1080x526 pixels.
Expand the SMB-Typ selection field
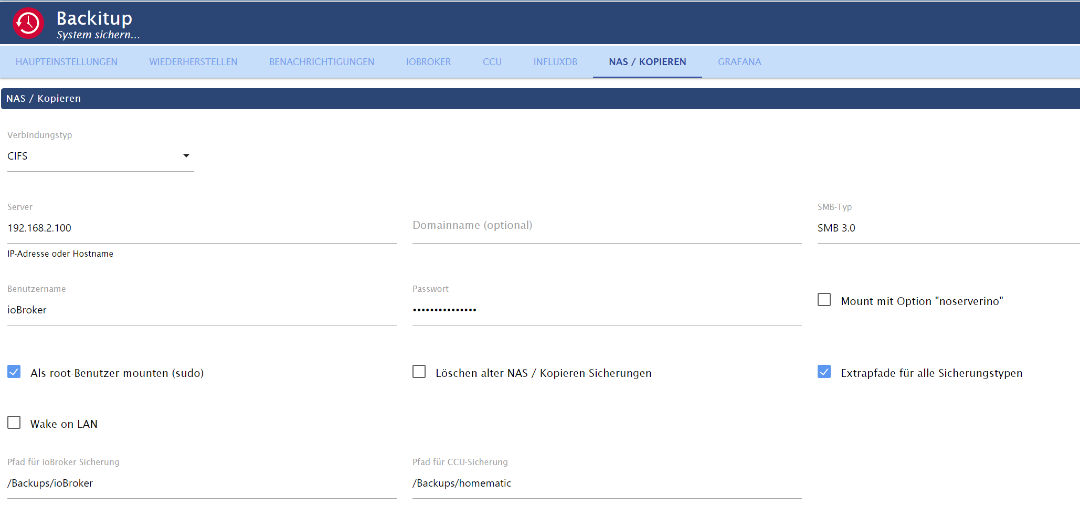click(948, 228)
